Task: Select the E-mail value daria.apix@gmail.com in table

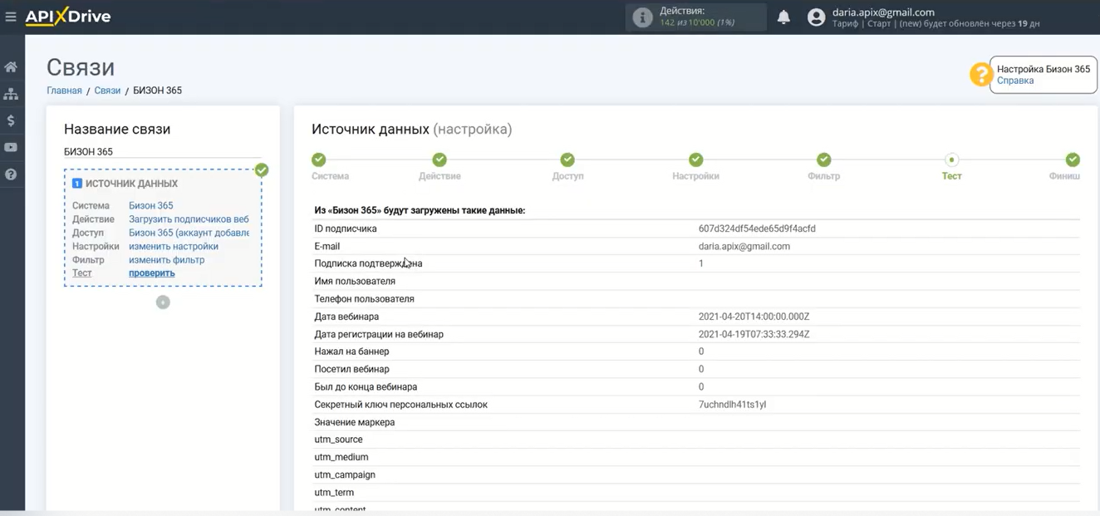Action: 744,246
